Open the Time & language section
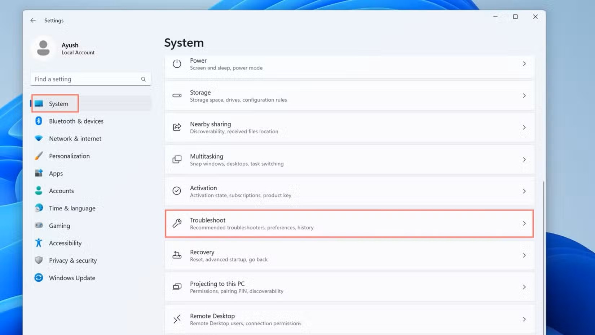 [x=72, y=208]
